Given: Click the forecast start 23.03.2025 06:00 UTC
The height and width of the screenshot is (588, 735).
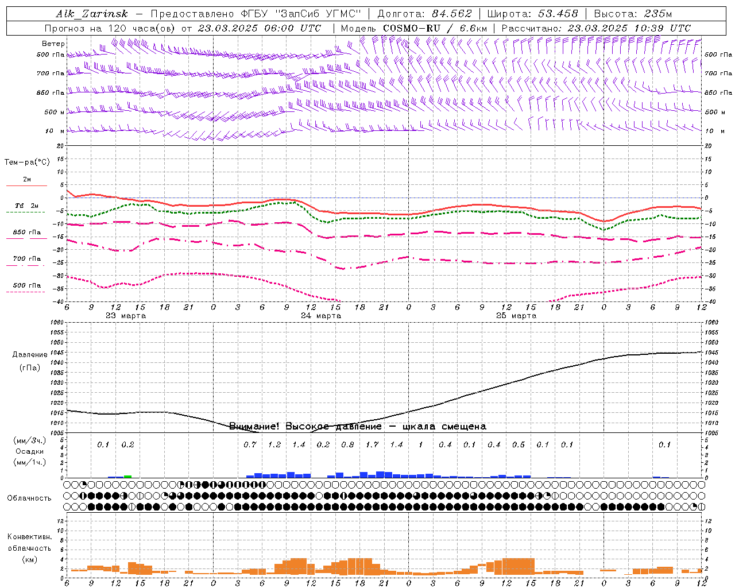Looking at the screenshot, I should click(x=259, y=28).
